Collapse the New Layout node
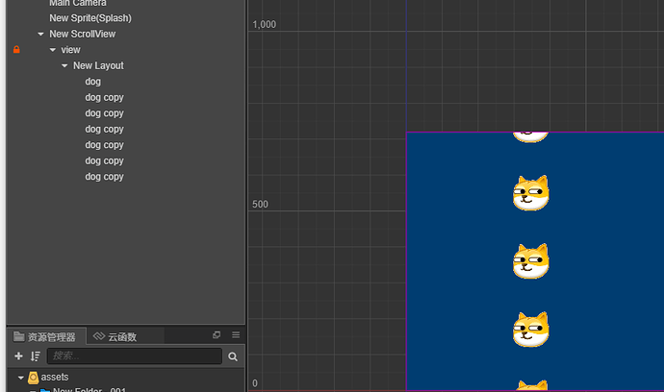Screen dimensions: 664x392 click(64, 65)
